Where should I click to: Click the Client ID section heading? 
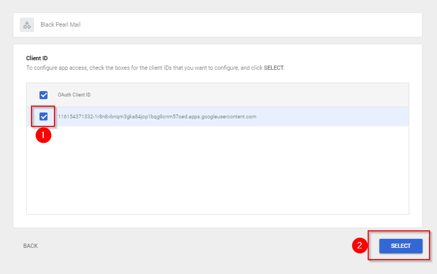tap(37, 58)
